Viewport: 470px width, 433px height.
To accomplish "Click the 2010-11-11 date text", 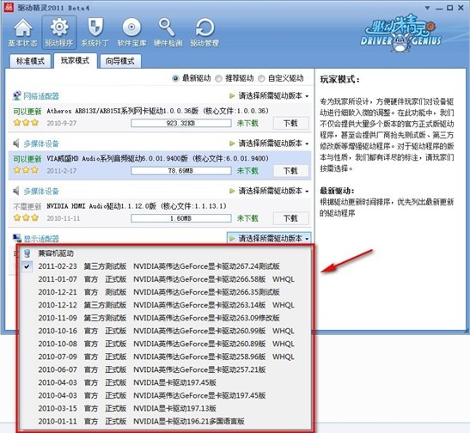I will click(x=64, y=218).
